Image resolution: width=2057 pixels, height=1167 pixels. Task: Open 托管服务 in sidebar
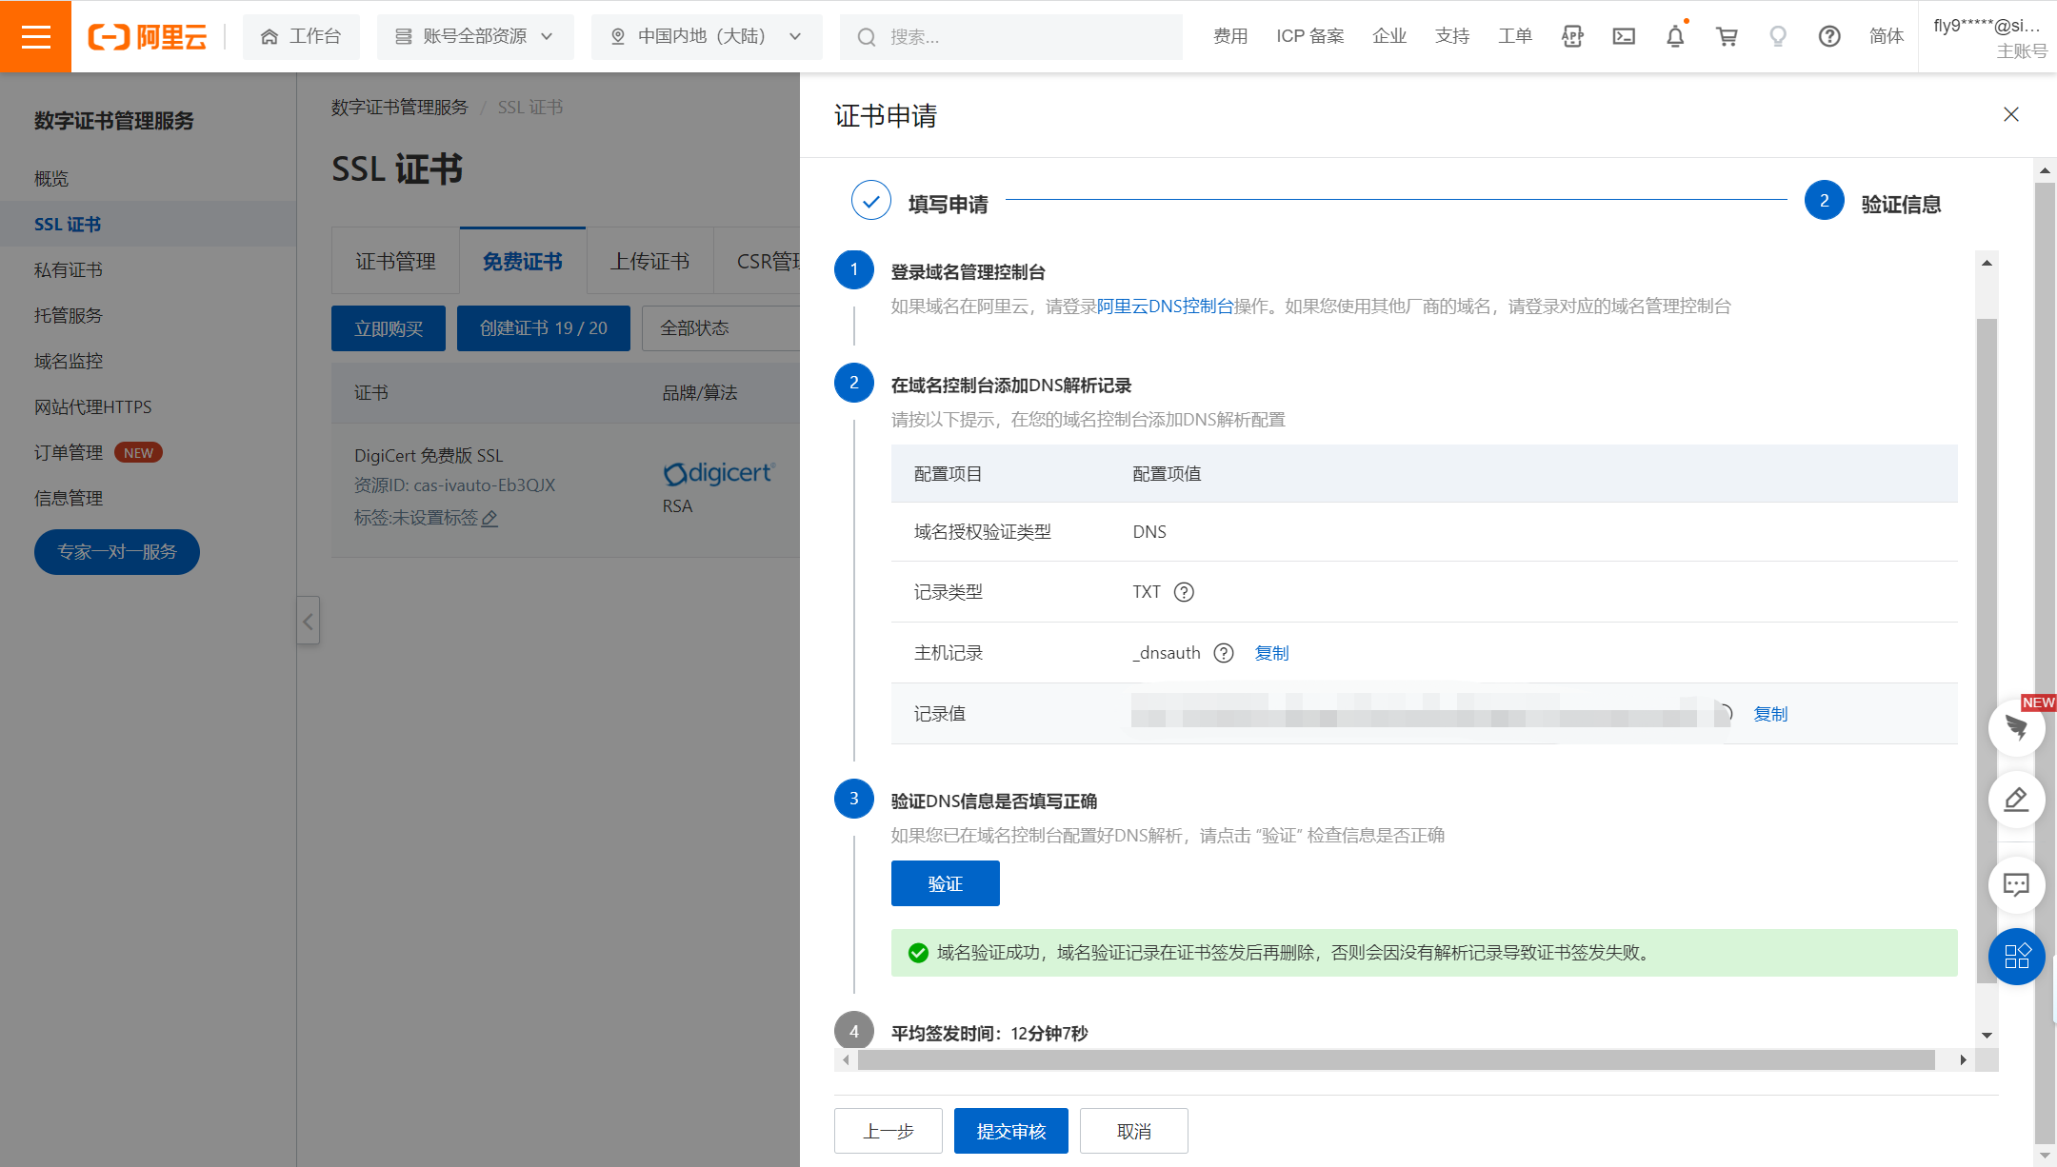tap(69, 315)
